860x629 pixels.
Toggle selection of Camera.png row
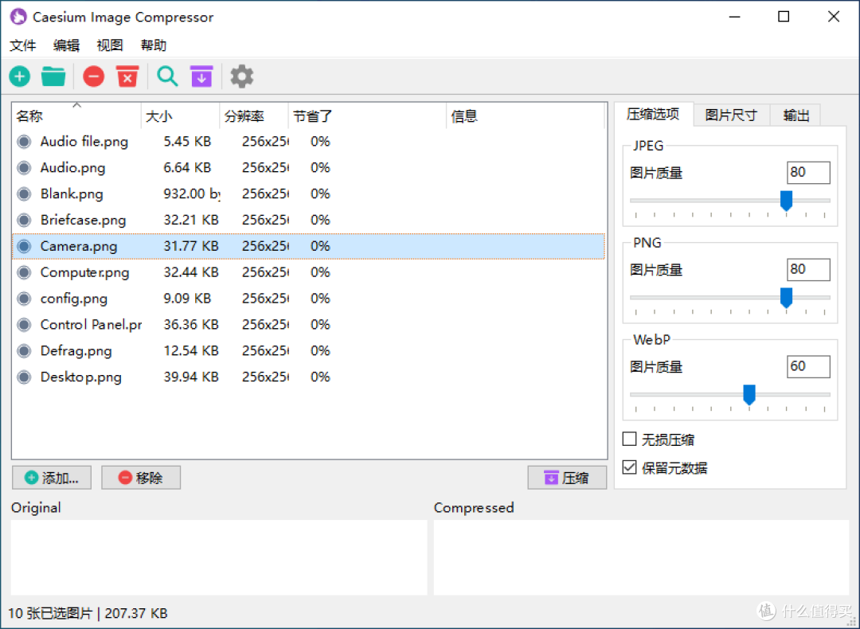click(78, 246)
